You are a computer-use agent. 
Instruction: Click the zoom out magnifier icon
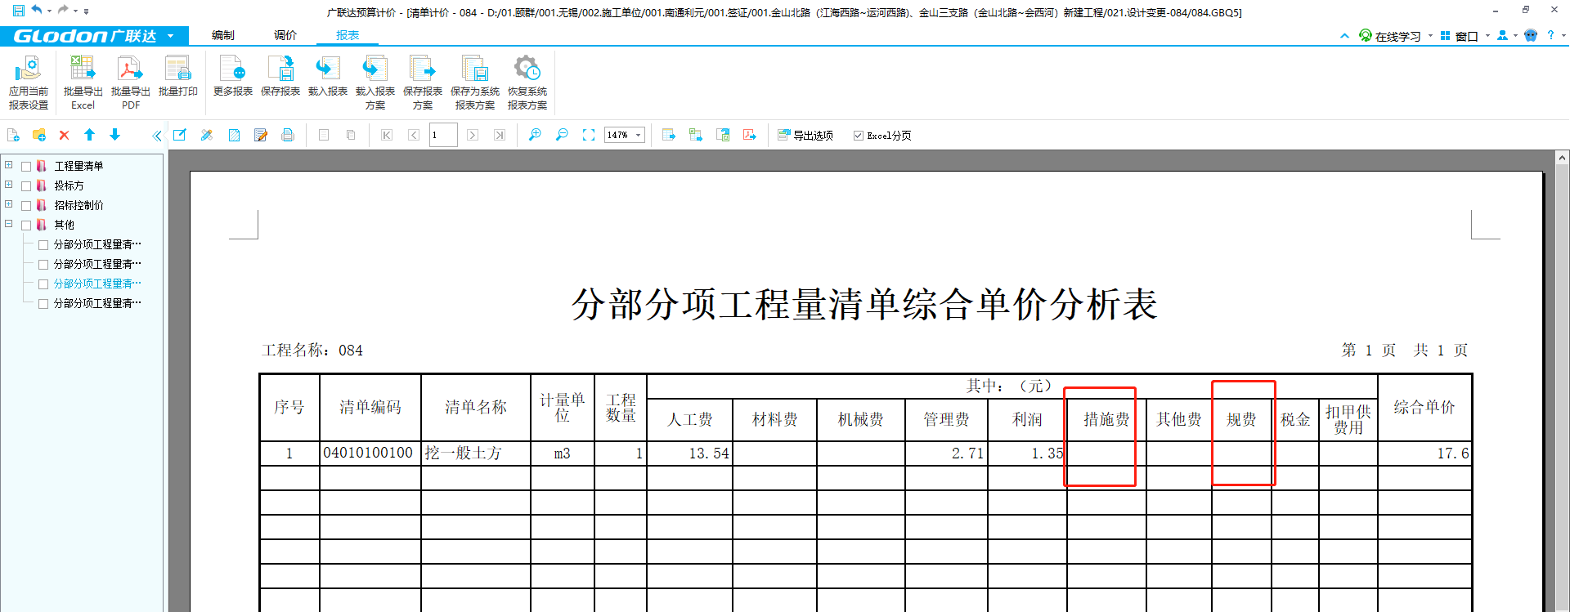point(562,135)
